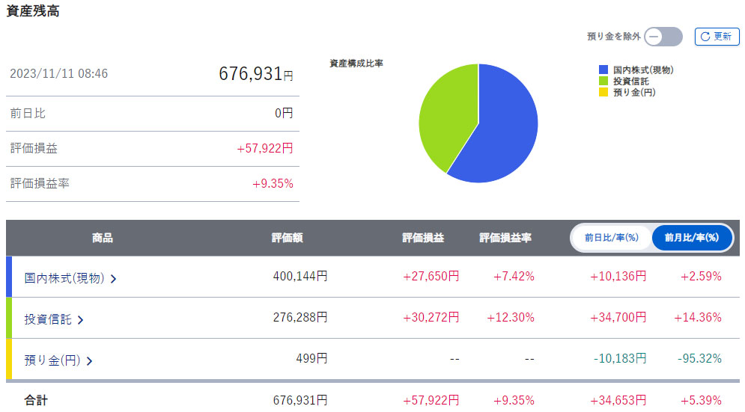
Task: Expand the 国内株式(現物) chevron arrow
Action: tap(113, 279)
